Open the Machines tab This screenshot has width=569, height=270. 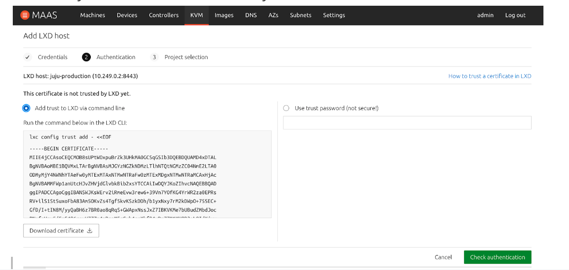click(93, 15)
